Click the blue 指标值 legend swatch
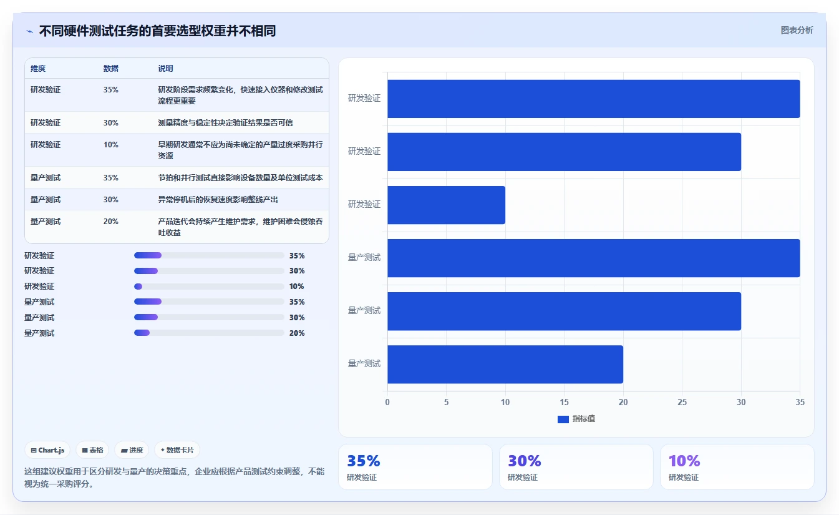Viewport: 839px width, 515px height. pyautogui.click(x=563, y=419)
